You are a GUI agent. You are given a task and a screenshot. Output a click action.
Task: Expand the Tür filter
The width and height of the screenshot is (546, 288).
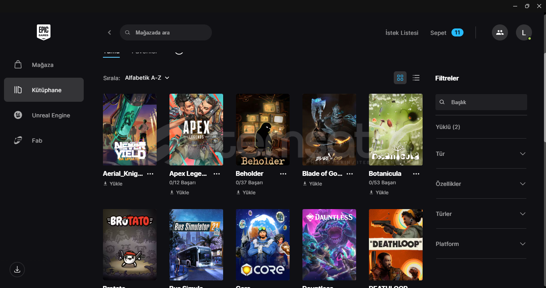coord(481,154)
